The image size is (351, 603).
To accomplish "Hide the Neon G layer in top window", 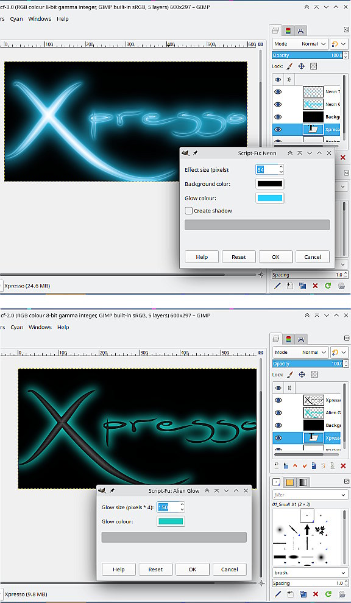I will (278, 104).
